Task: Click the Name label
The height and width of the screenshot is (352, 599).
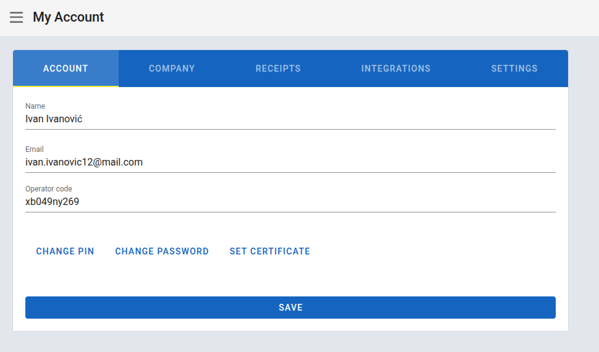Action: tap(35, 106)
